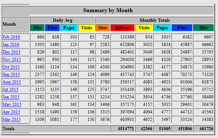
Task: Click the yellow Monthly Totals Visits header
Action: [144, 28]
